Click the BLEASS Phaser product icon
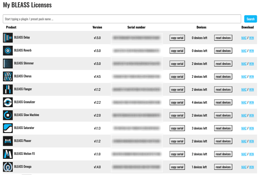This screenshot has height=175, width=260. click(x=8, y=141)
